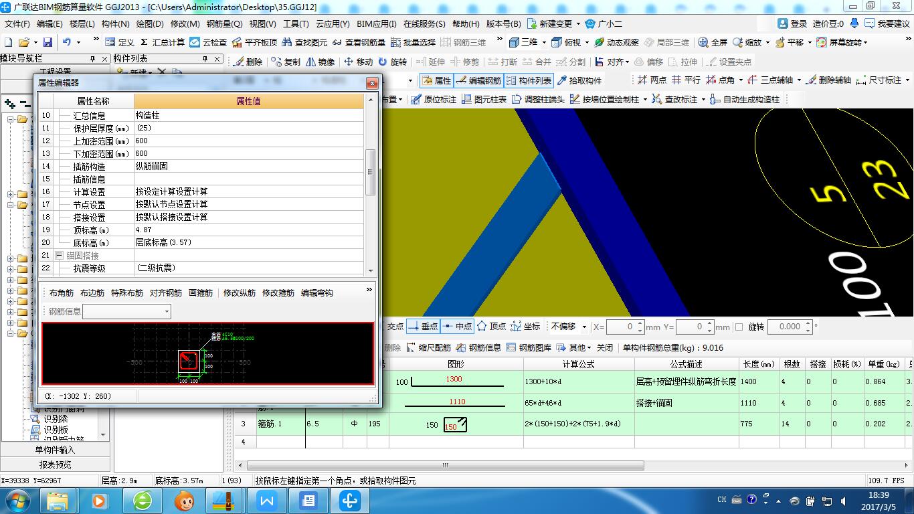Click the 镜像 mirror tool
The image size is (914, 514).
320,62
